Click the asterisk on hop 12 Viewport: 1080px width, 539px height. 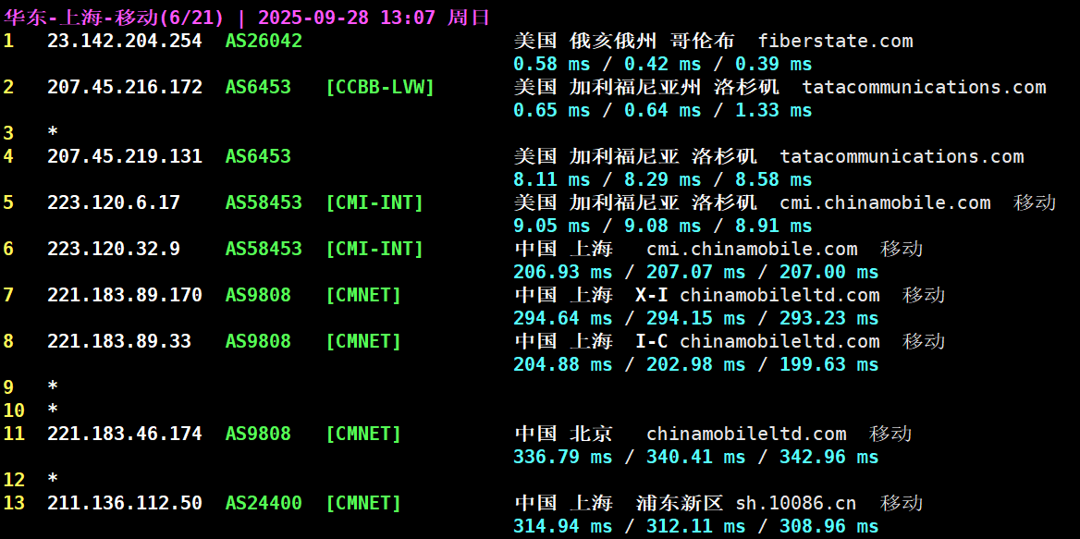coord(53,478)
